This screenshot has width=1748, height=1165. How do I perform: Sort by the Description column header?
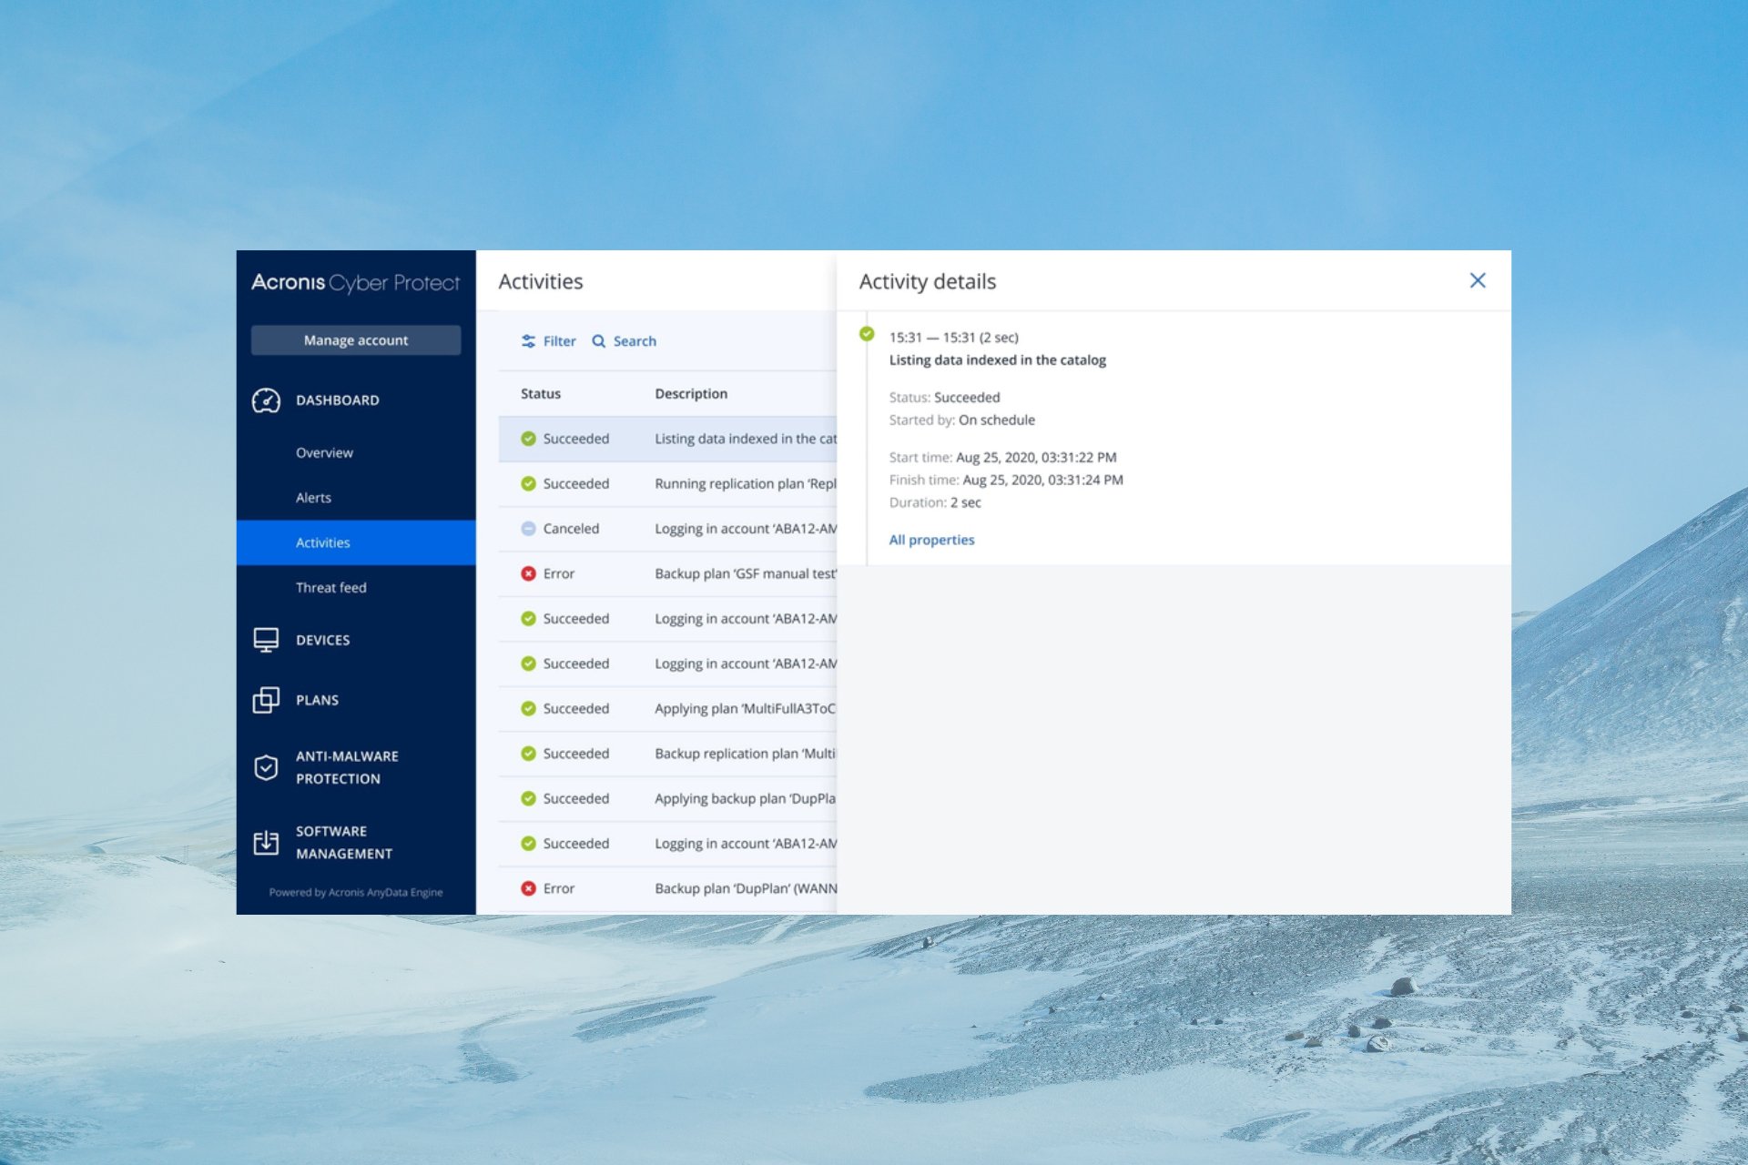(691, 394)
